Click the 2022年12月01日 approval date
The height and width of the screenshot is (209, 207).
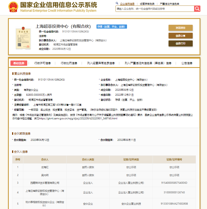124,95
